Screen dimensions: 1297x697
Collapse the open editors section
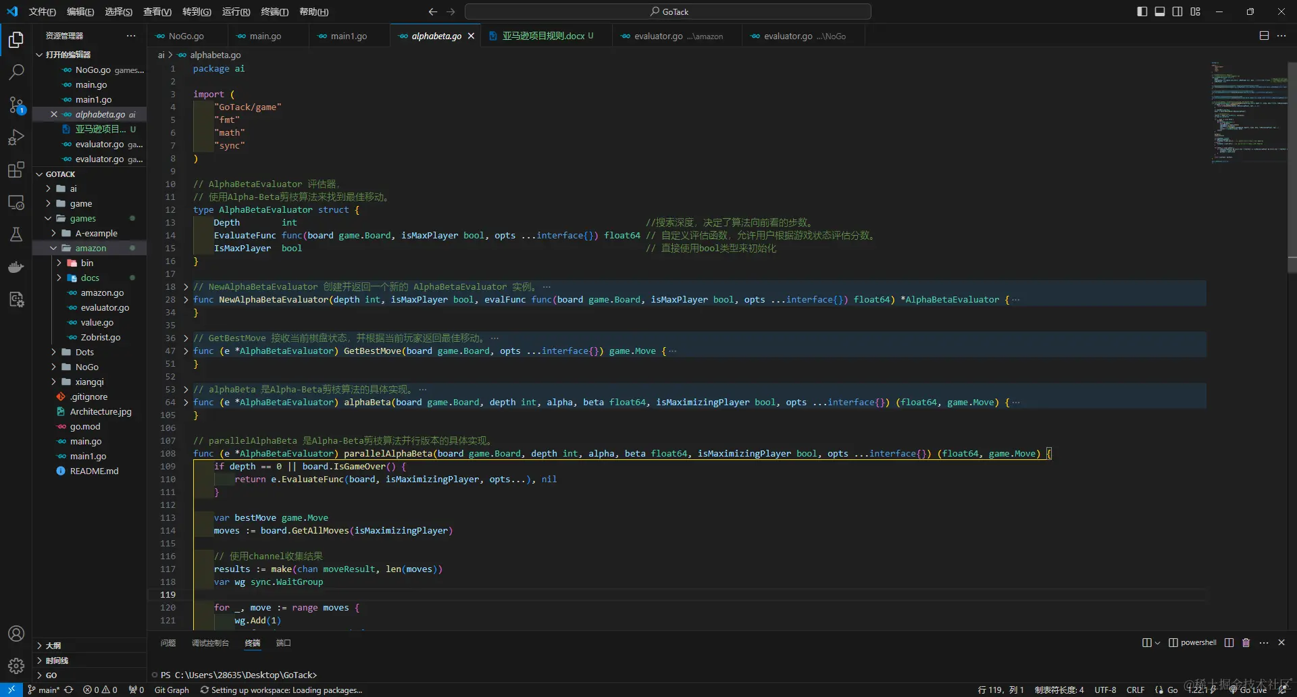(x=39, y=55)
